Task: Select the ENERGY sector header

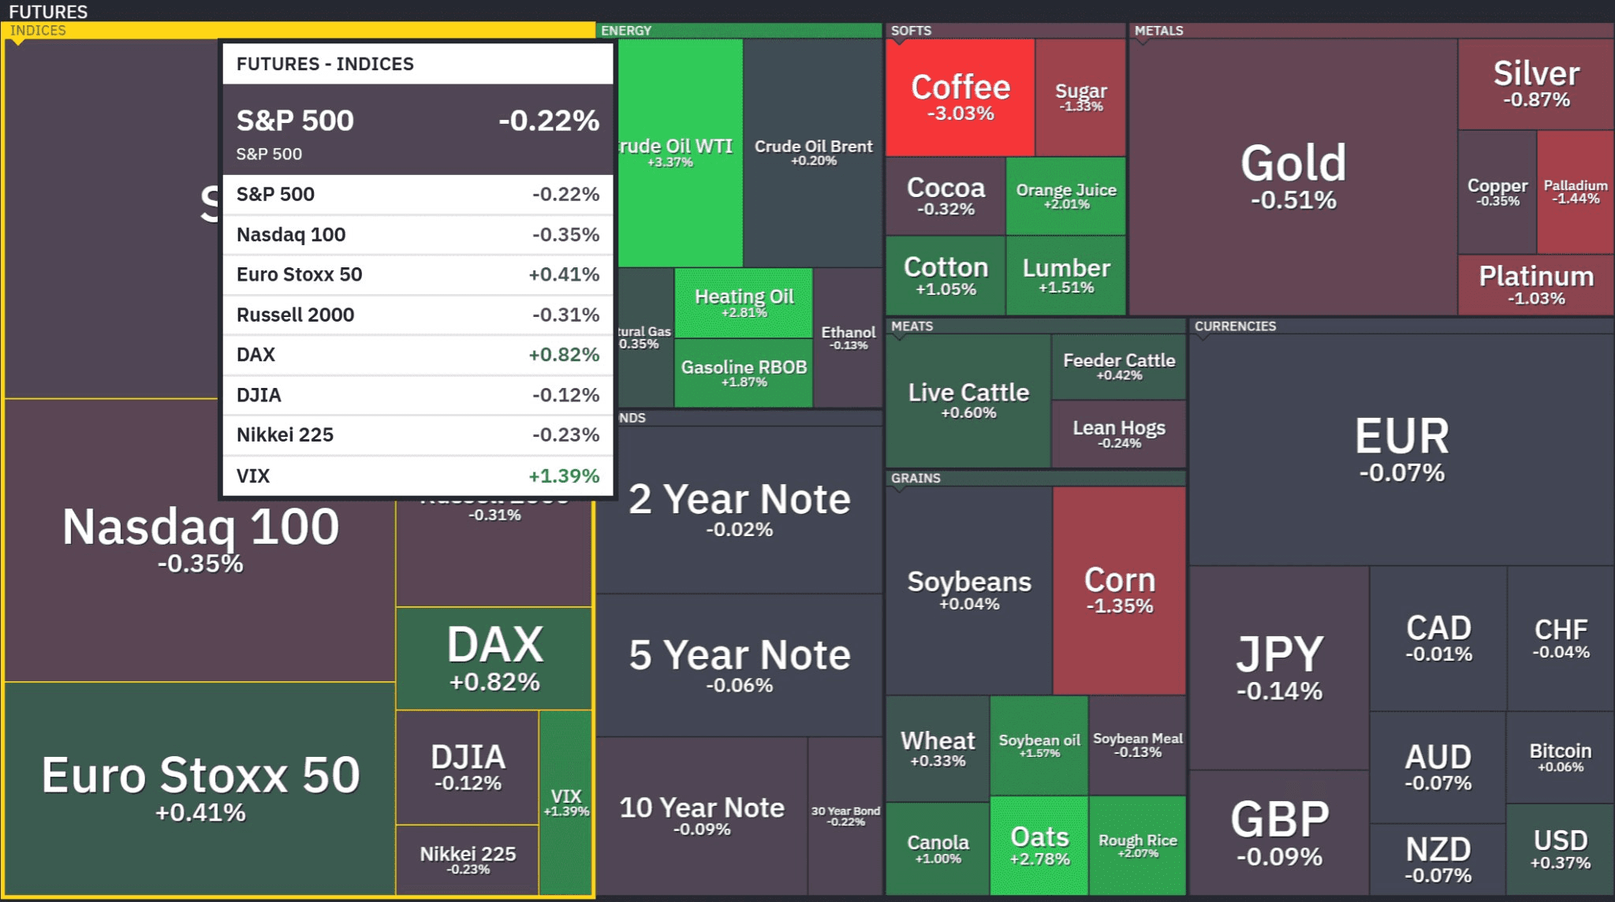Action: [x=626, y=31]
